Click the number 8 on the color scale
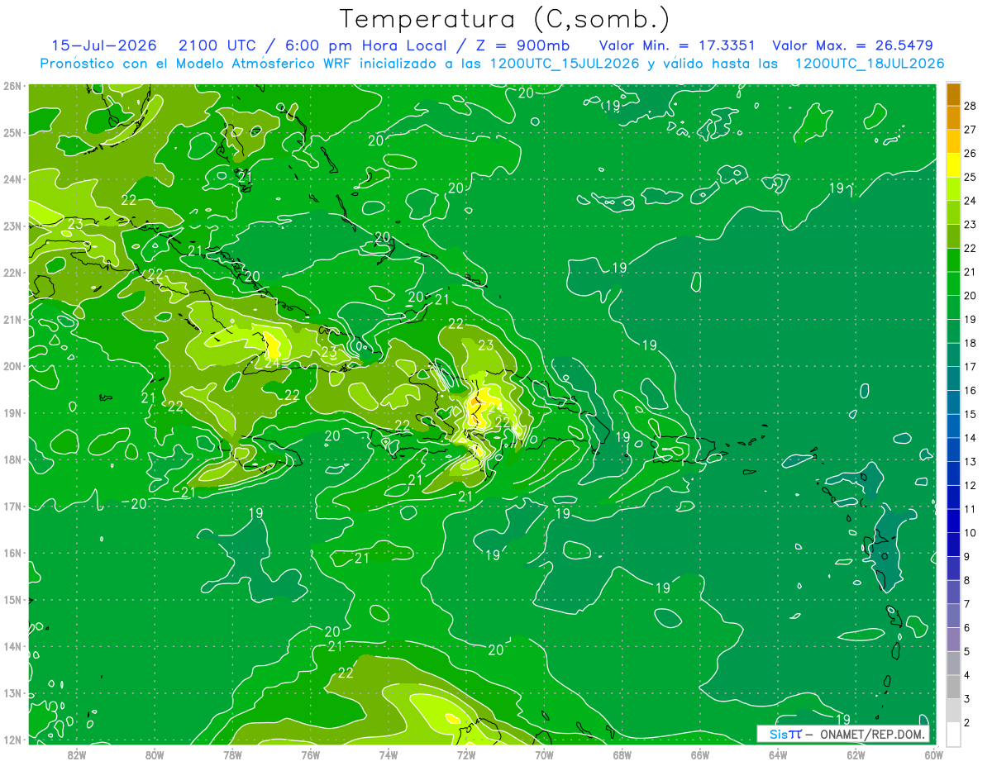This screenshot has height=766, width=992. coord(968,580)
